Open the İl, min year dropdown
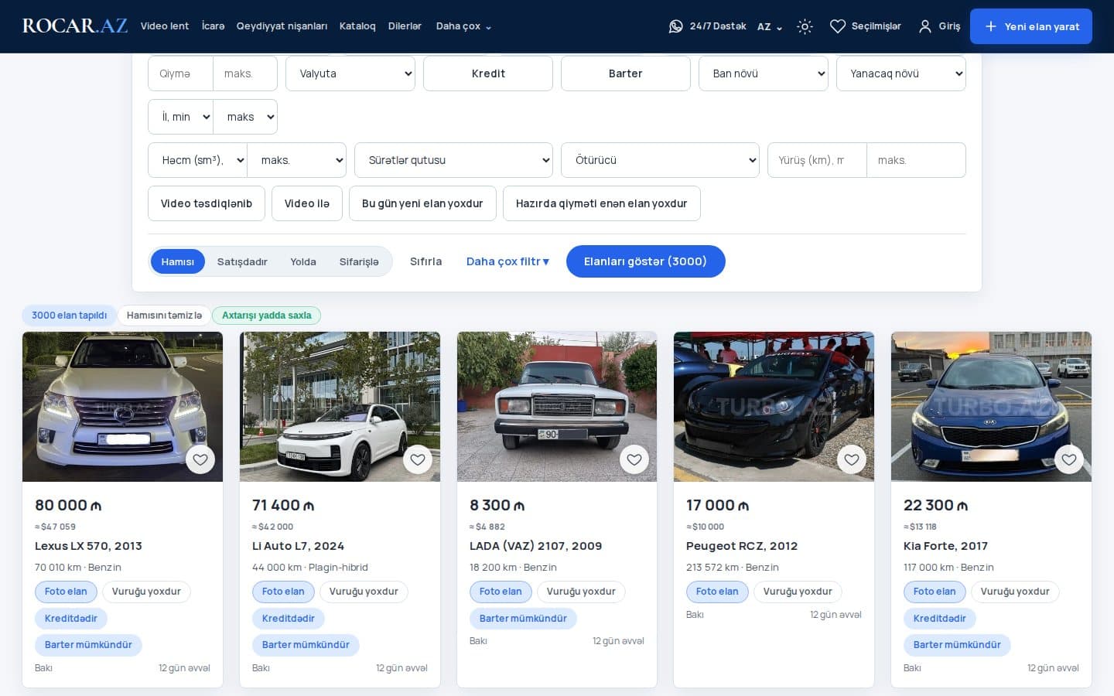Image resolution: width=1114 pixels, height=696 pixels. pyautogui.click(x=180, y=117)
